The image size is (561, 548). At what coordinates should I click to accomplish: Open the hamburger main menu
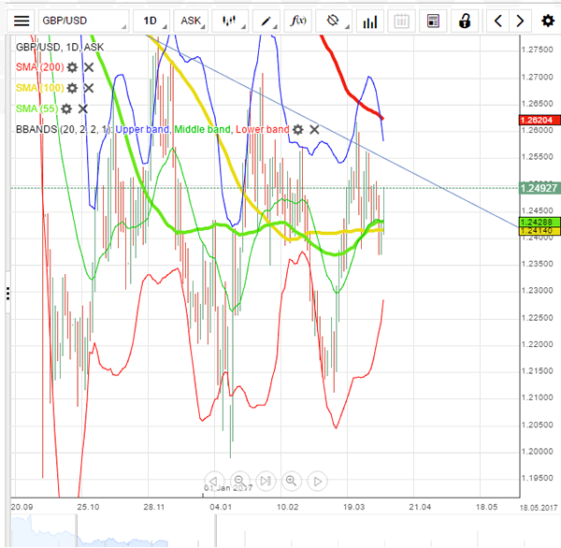22,21
